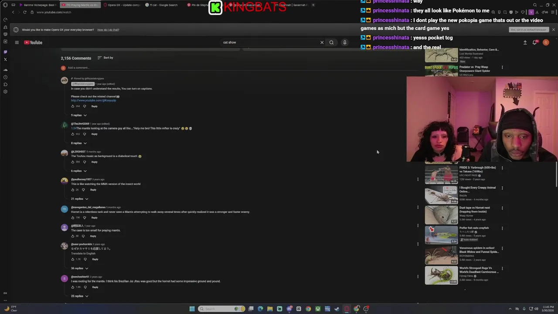Open Microsoft Edge from the taskbar
The width and height of the screenshot is (558, 314).
260,309
